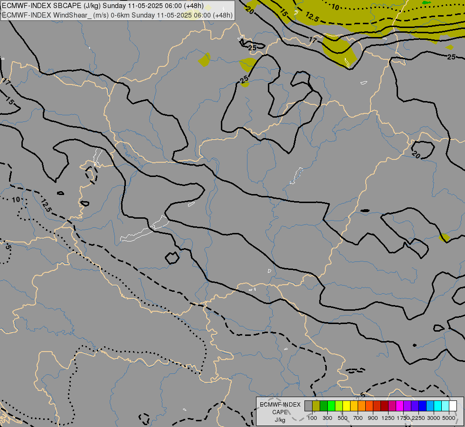Pick the pure yellow legend swatch
465x427 pixels.
tap(346, 406)
